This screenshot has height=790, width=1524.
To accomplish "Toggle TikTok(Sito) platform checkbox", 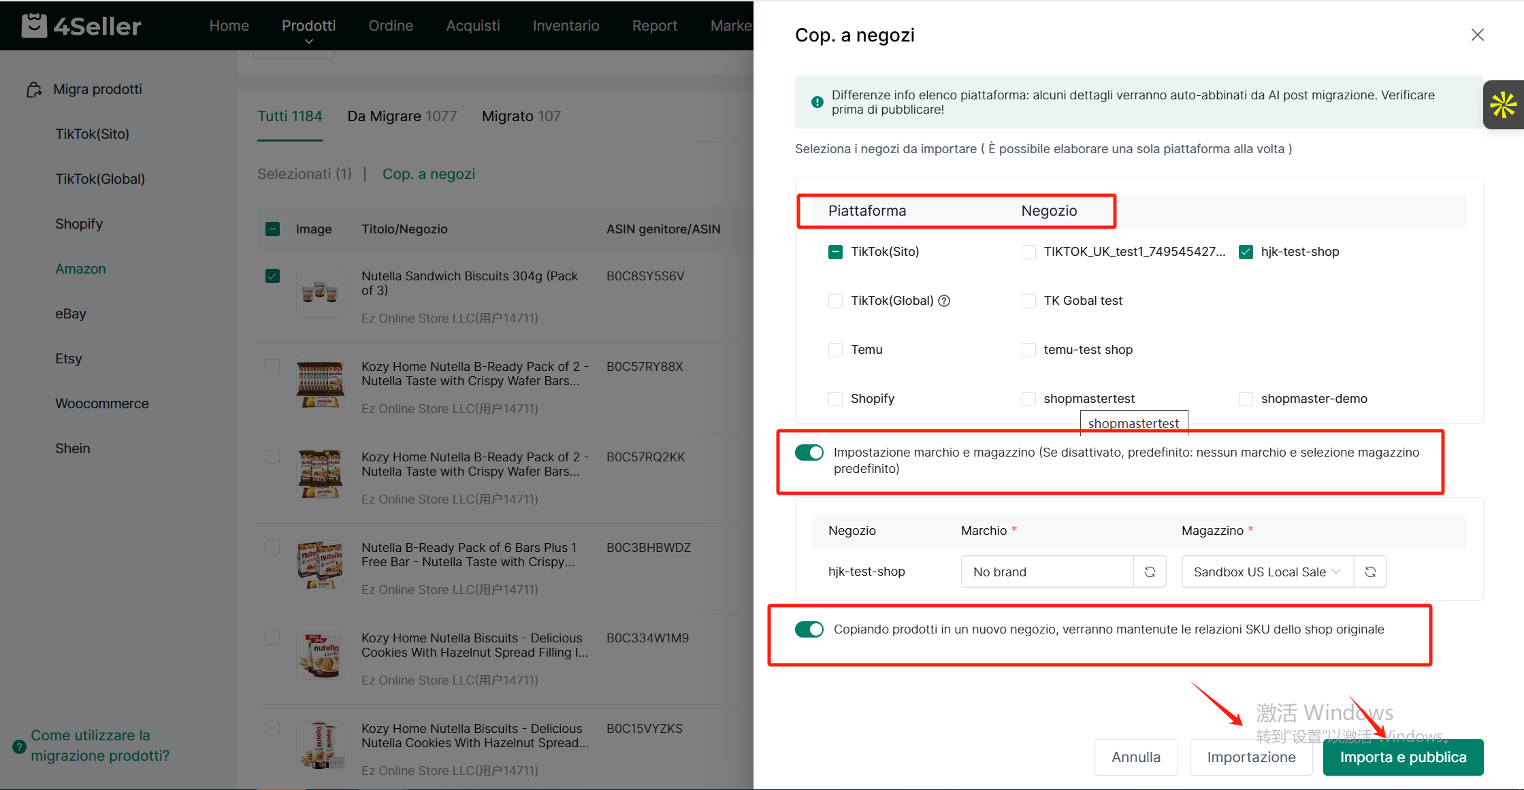I will (x=835, y=252).
